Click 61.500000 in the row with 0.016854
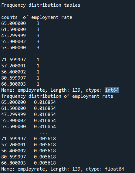The height and width of the screenshot is (173, 135). 13,108
